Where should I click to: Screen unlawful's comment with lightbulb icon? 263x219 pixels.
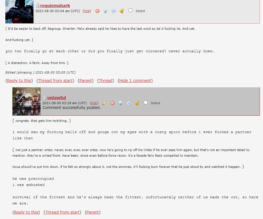pyautogui.click(x=121, y=103)
